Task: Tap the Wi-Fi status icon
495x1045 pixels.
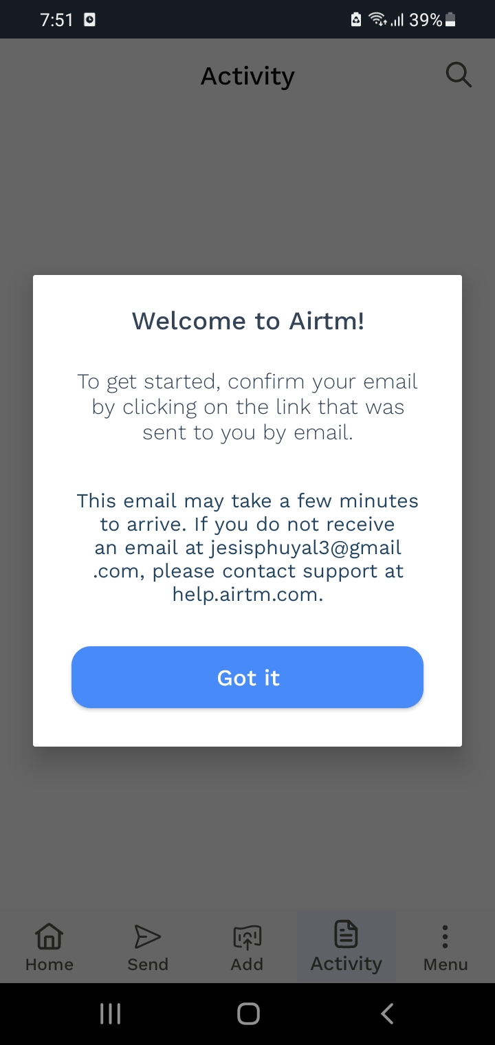Action: point(377,20)
